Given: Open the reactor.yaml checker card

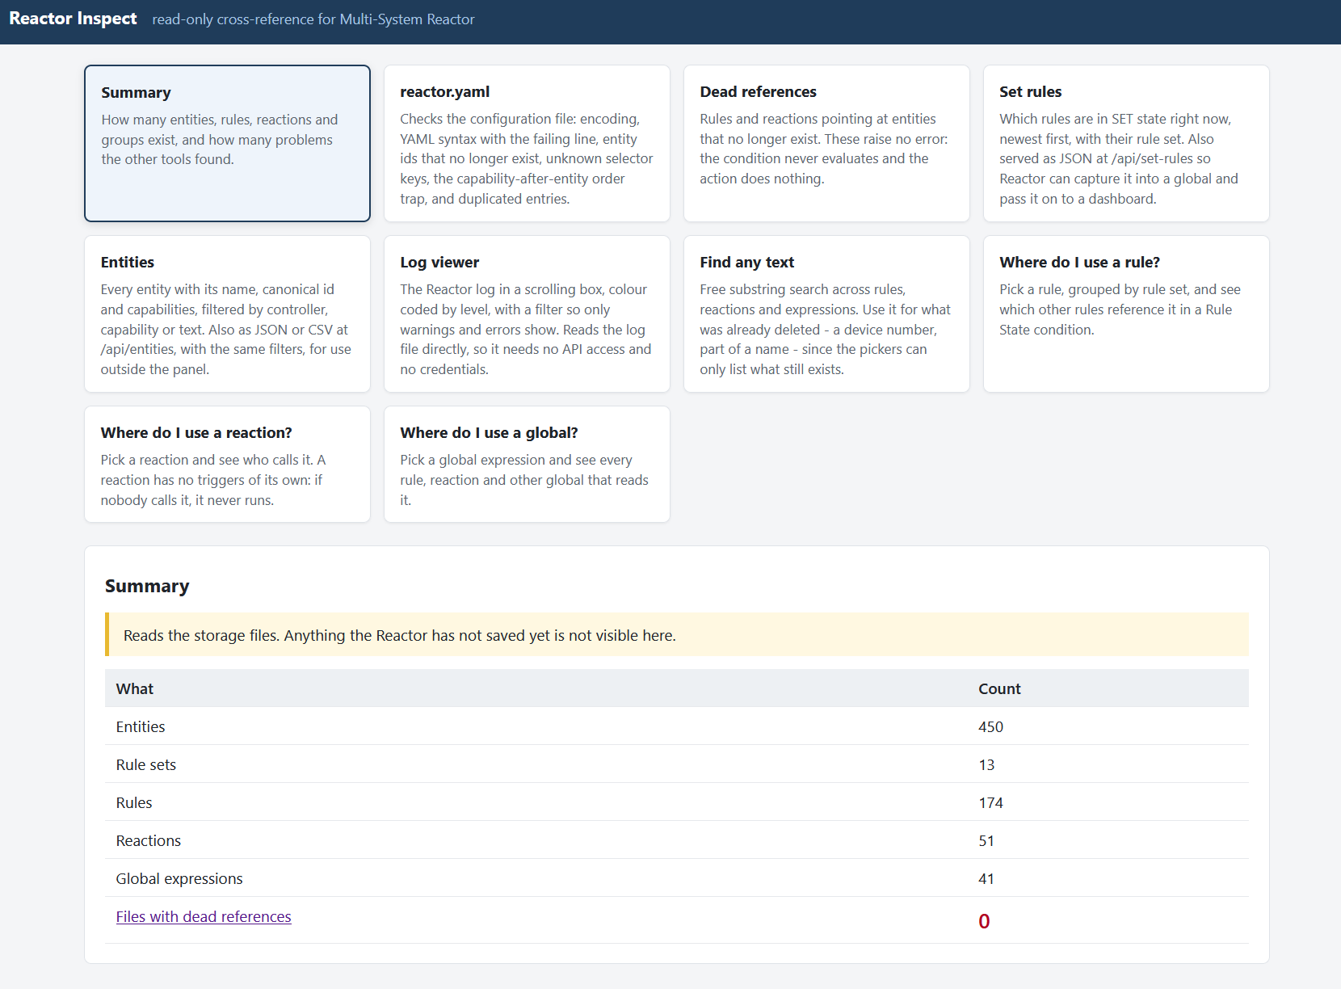Looking at the screenshot, I should (x=527, y=143).
